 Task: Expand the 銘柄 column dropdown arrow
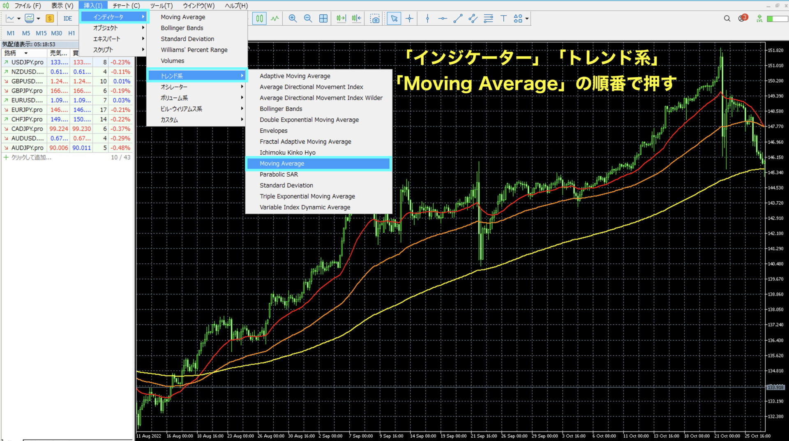26,53
